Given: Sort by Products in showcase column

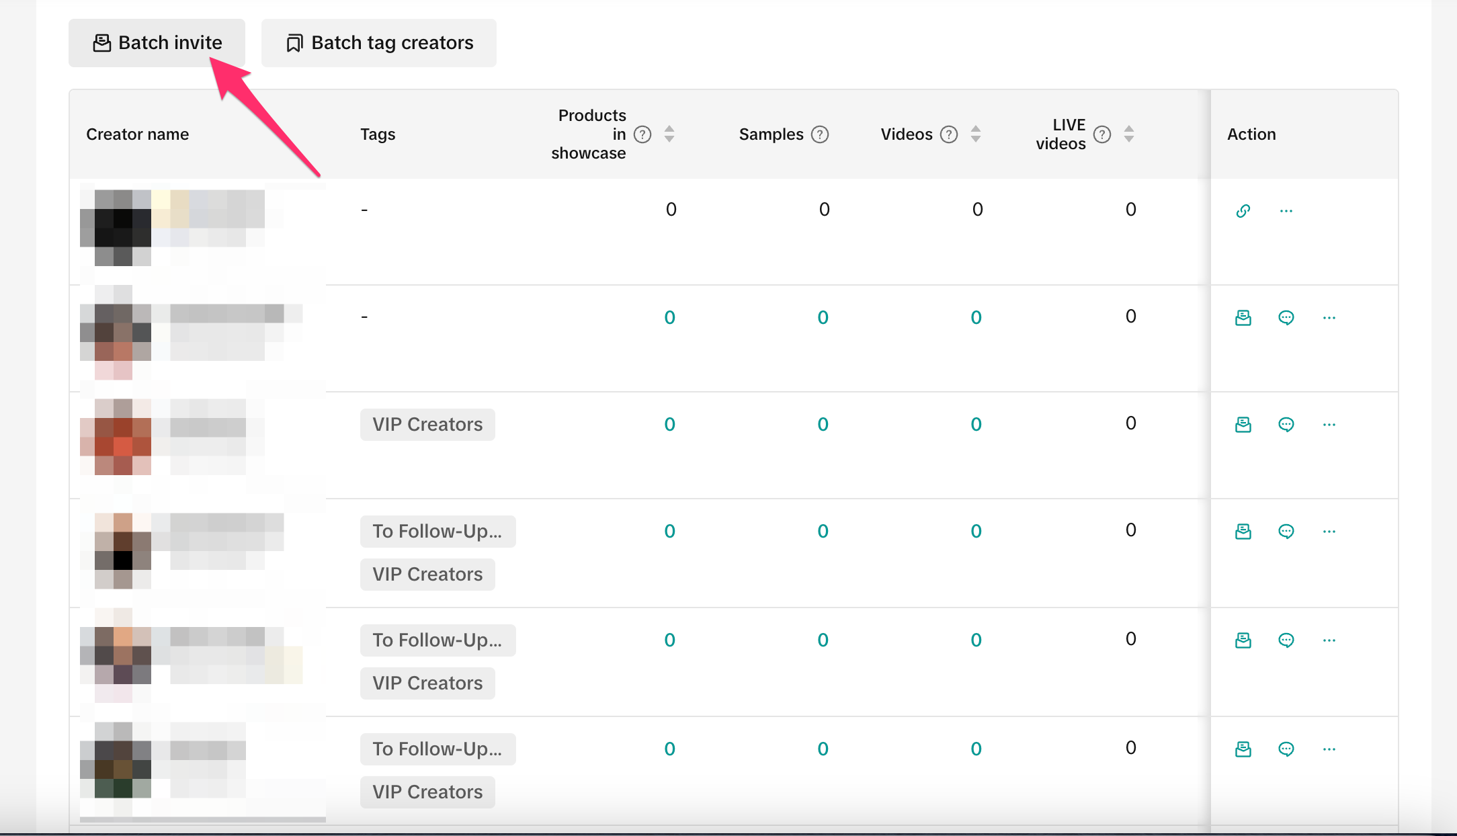Looking at the screenshot, I should point(669,134).
